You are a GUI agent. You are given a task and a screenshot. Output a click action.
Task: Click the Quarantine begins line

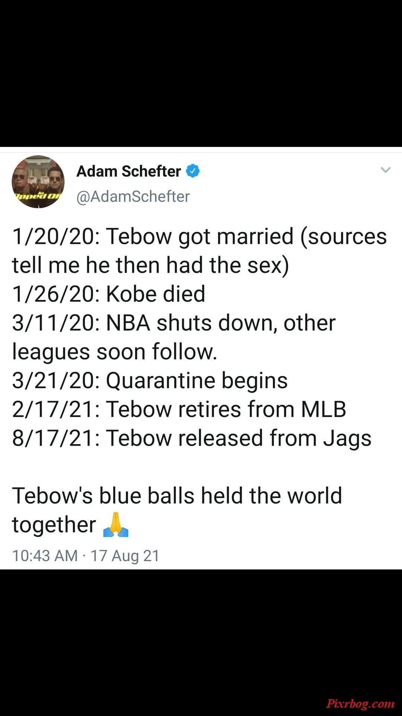pos(150,381)
